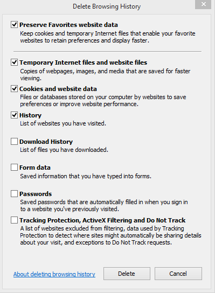
Task: Uncheck Temporary Internet files and website files checkbox
Action: [14, 62]
